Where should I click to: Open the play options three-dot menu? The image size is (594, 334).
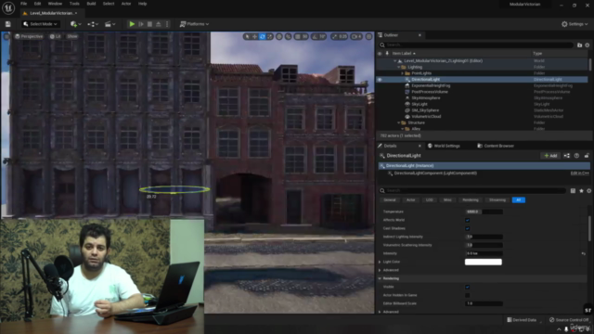tap(167, 24)
